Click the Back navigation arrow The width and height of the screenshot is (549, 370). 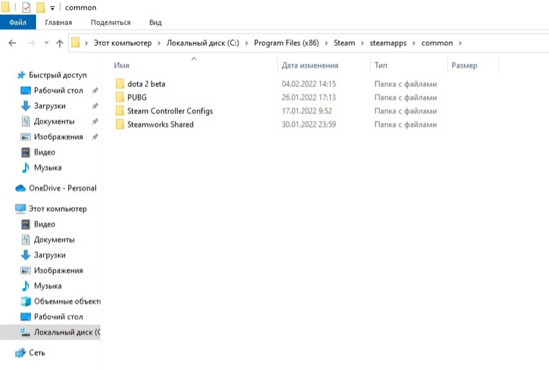point(12,43)
